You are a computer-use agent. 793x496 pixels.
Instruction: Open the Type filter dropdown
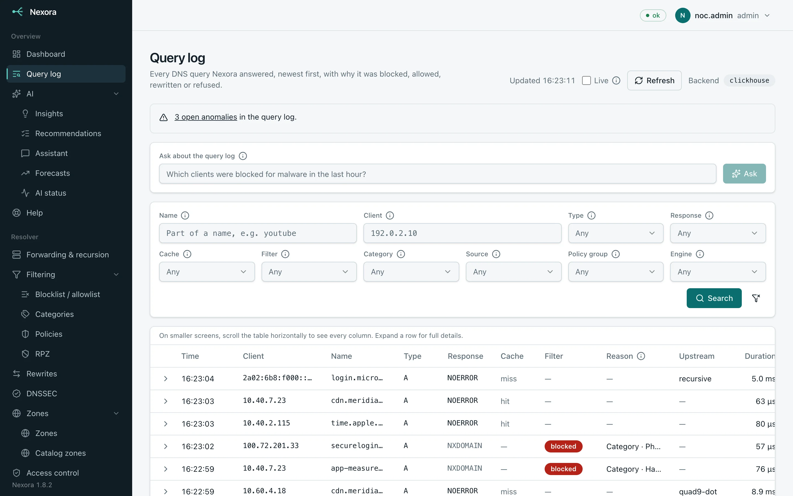[616, 233]
